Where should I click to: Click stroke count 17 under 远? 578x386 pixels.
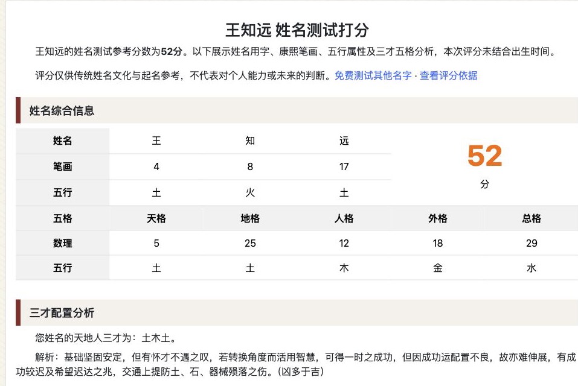344,166
